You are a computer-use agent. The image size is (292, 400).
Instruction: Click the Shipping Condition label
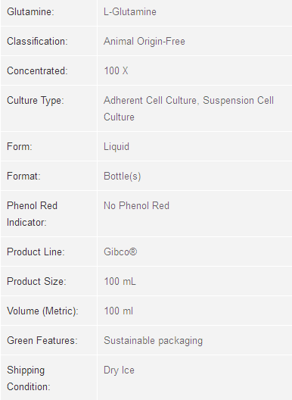pyautogui.click(x=29, y=378)
